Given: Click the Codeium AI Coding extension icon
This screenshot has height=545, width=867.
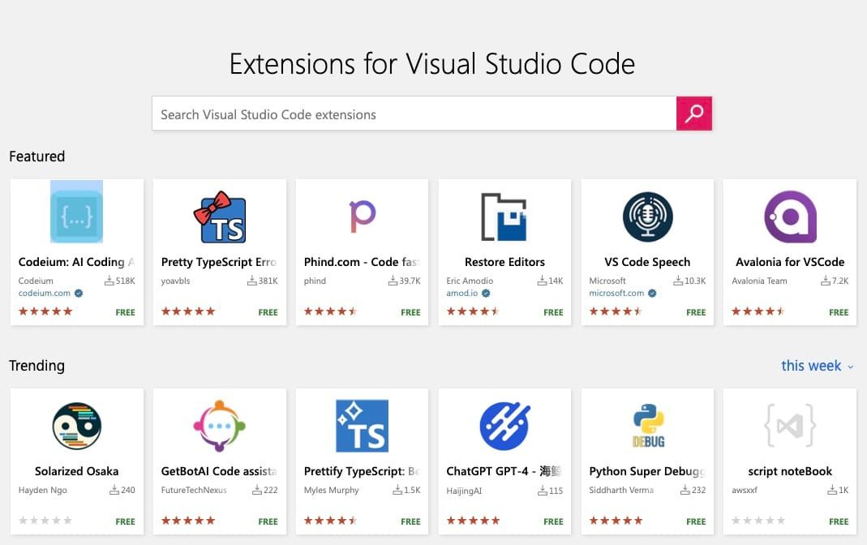Looking at the screenshot, I should point(76,213).
